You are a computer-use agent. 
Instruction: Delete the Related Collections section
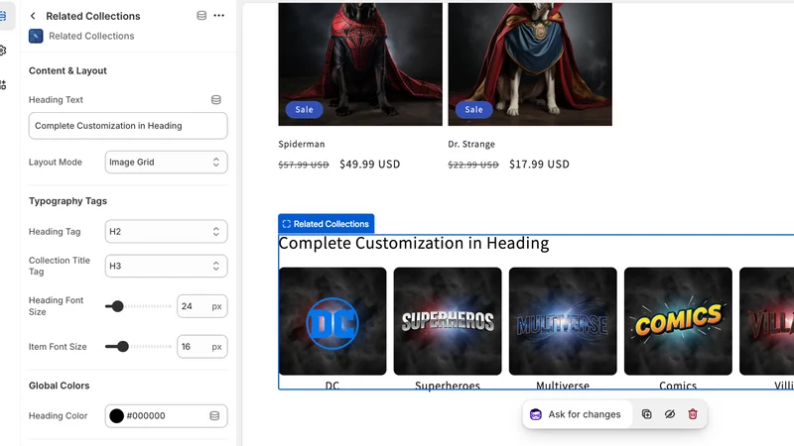(693, 414)
